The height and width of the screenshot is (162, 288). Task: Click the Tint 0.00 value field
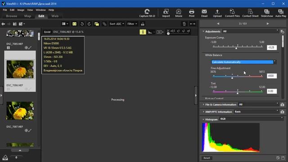pos(272,91)
